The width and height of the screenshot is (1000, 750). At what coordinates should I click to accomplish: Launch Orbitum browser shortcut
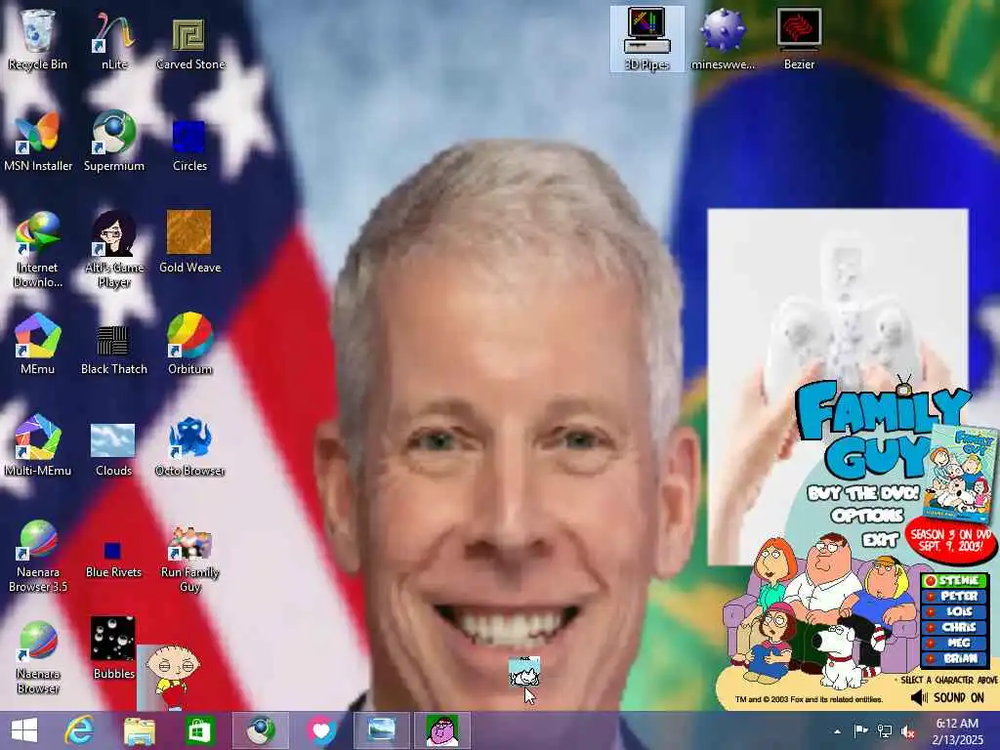(189, 344)
